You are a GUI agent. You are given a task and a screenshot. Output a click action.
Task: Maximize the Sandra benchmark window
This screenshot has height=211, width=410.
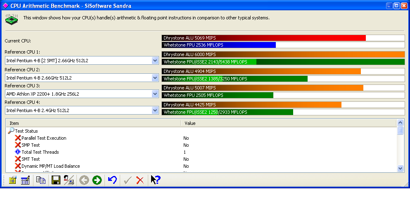(x=397, y=6)
